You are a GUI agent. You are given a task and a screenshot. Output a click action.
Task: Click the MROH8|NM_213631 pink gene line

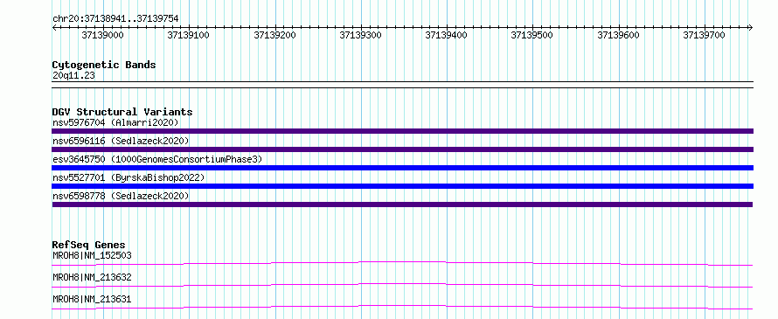pos(402,307)
